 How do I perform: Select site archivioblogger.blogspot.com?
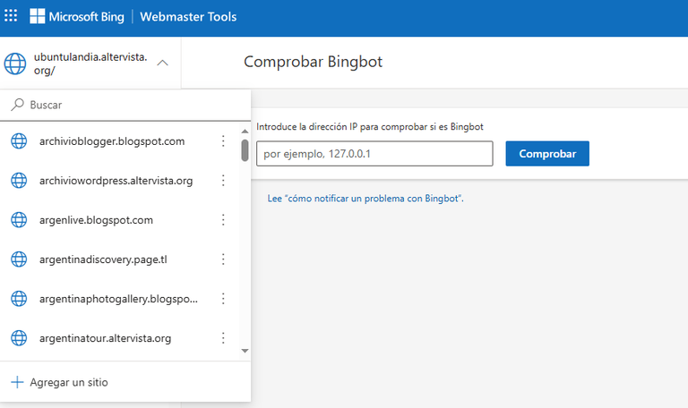(x=112, y=141)
